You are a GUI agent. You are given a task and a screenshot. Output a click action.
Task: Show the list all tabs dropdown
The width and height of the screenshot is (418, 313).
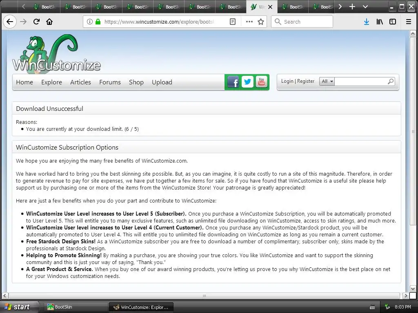(365, 7)
